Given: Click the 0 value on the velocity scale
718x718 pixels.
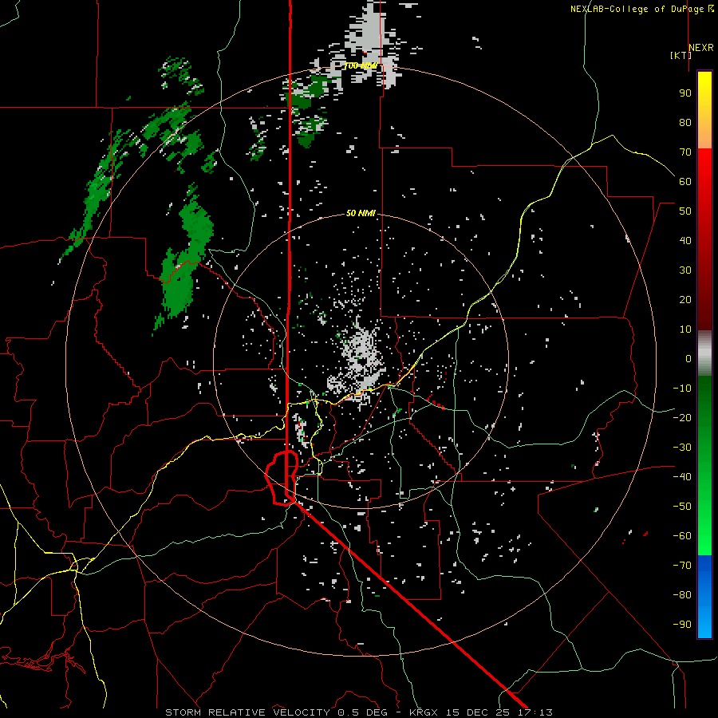Looking at the screenshot, I should 688,358.
